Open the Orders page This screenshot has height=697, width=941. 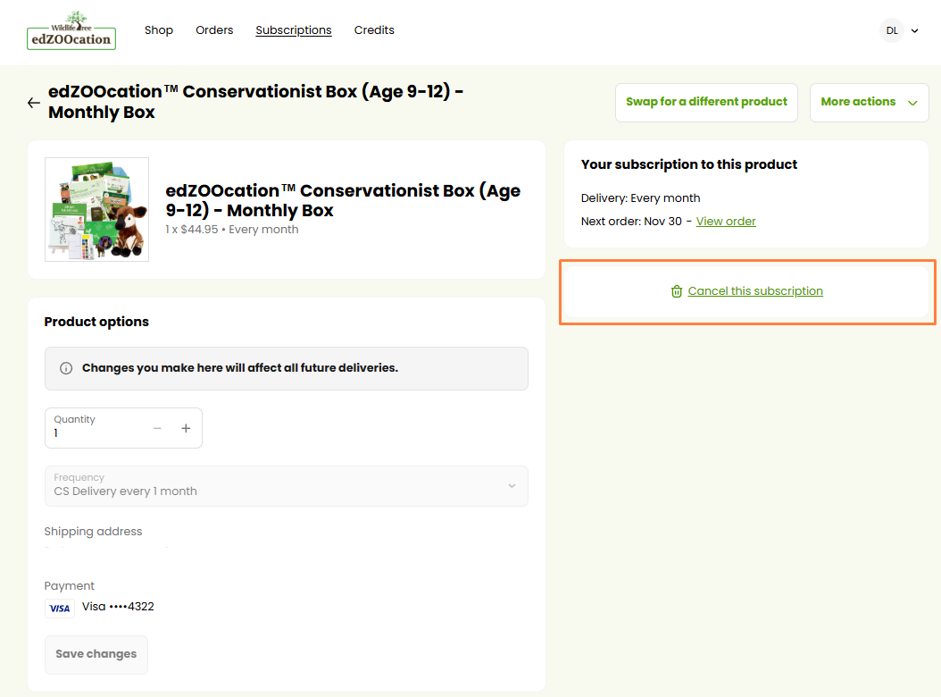point(214,30)
